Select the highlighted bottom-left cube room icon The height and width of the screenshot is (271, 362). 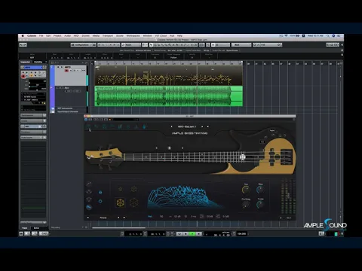120,202
